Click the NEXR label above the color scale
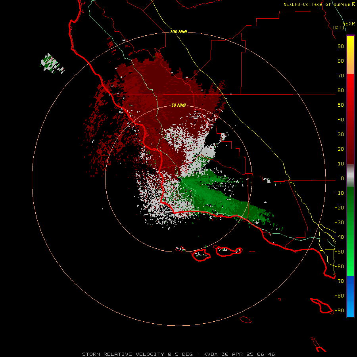Screen dimensions: 357x357 pyautogui.click(x=348, y=24)
